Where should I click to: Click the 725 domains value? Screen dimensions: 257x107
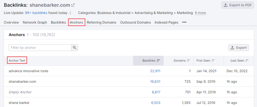click(188, 81)
